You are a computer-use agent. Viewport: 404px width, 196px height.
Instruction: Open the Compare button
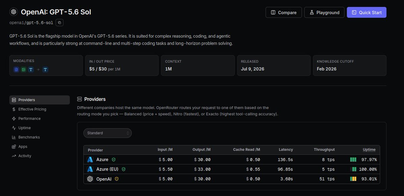pyautogui.click(x=283, y=12)
